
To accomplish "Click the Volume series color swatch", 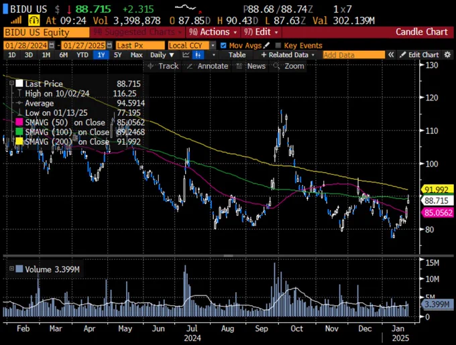I will 19,269.
